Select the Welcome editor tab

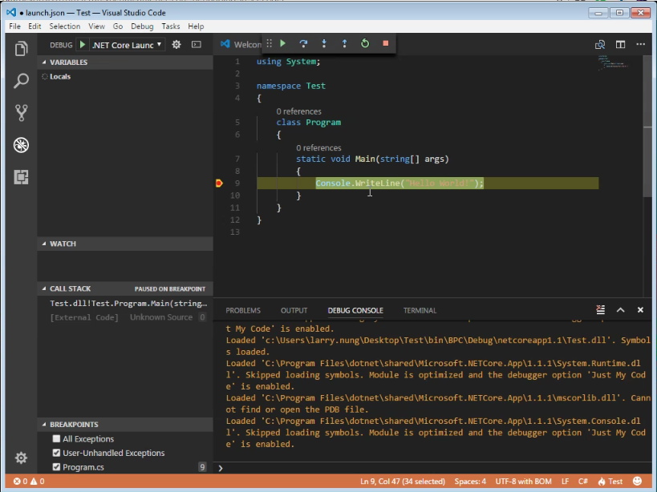241,44
